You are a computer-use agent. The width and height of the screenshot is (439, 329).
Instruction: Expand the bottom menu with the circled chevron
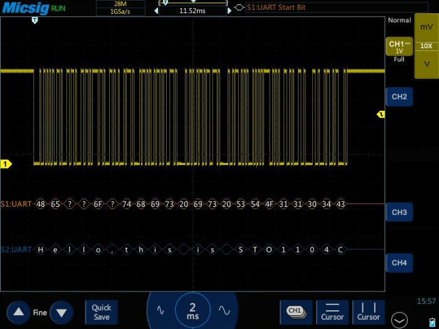(x=398, y=319)
